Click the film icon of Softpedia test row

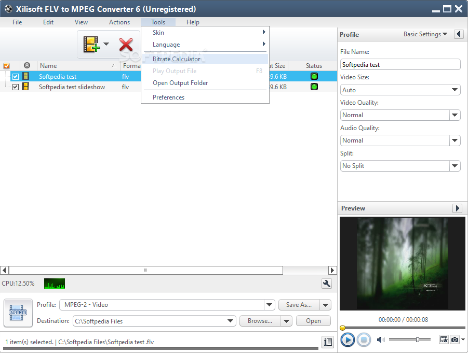(x=26, y=76)
